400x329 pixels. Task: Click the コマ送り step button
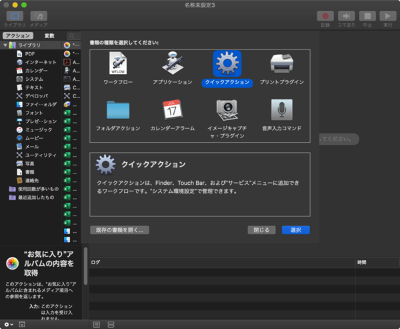[346, 16]
